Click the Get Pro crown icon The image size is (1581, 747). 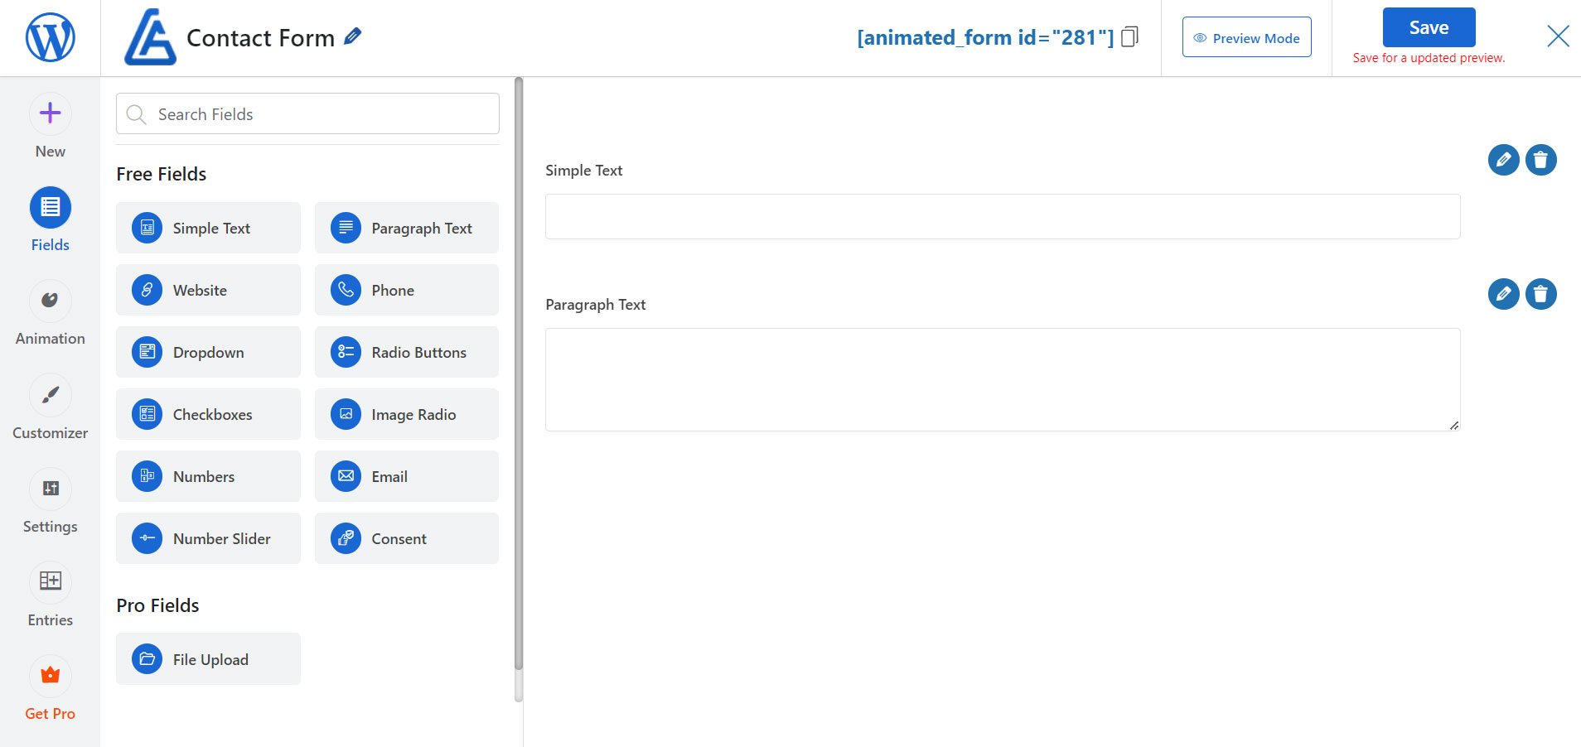tap(50, 676)
